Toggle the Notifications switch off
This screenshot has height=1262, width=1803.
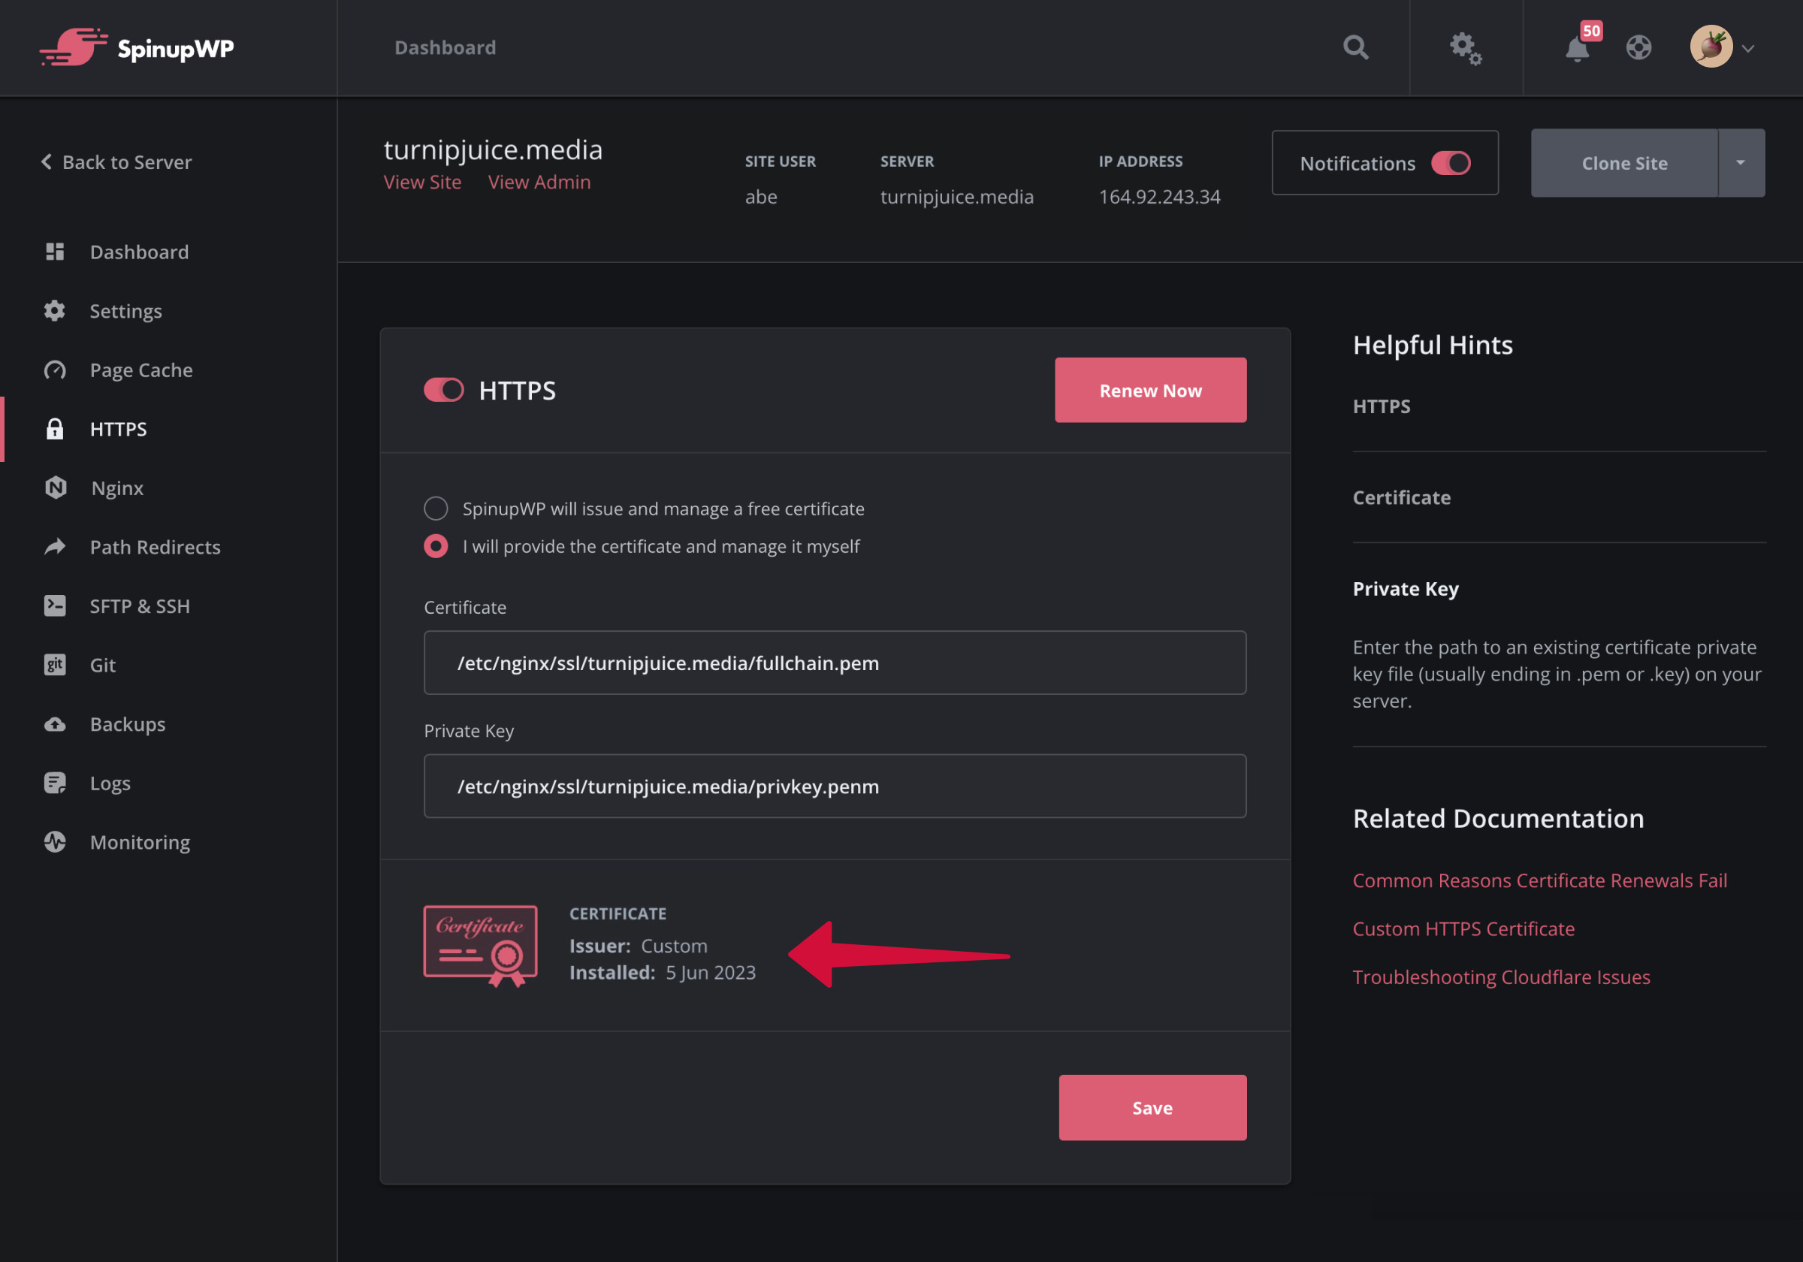click(1451, 163)
